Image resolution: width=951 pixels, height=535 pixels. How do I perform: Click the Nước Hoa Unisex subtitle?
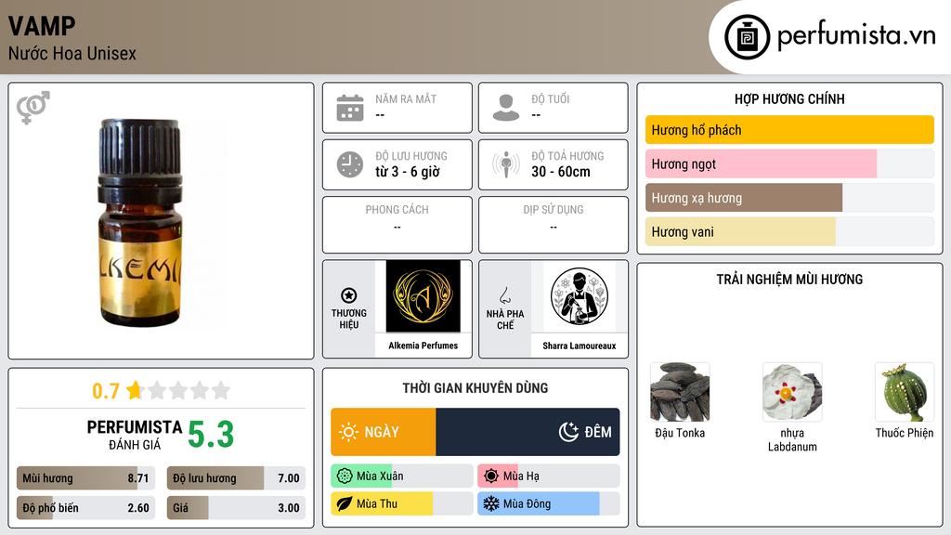pos(72,53)
